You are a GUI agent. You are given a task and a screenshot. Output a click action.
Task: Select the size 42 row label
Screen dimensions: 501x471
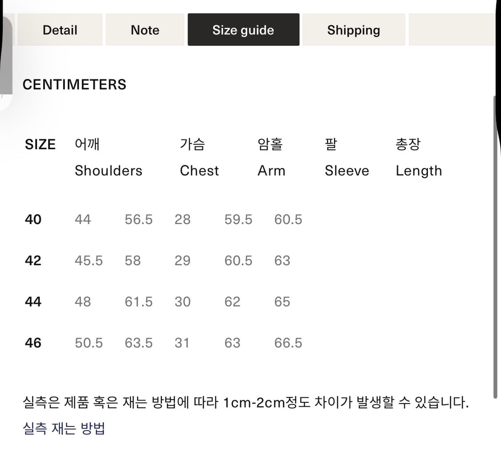point(33,260)
